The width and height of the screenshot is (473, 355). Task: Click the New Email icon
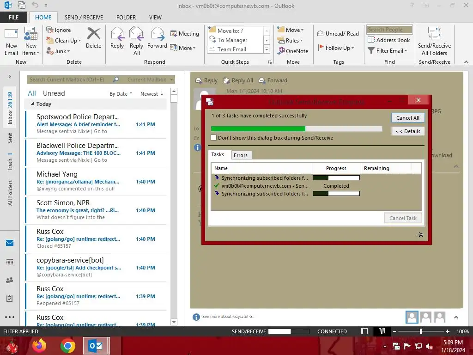pos(12,41)
